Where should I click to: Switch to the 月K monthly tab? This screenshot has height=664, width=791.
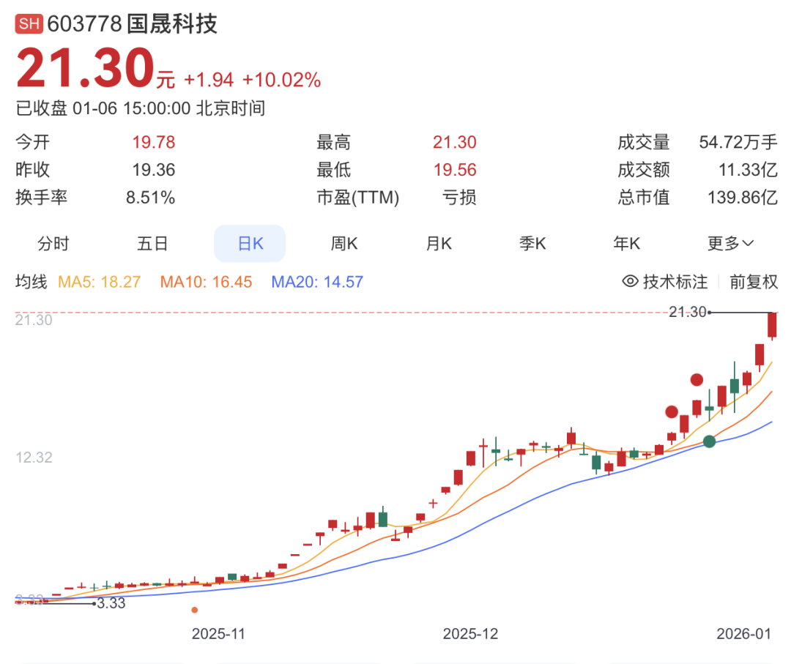click(438, 243)
